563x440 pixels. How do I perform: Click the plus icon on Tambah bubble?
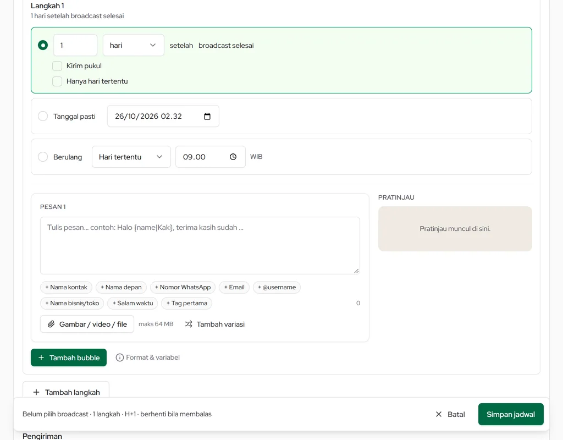(x=41, y=358)
